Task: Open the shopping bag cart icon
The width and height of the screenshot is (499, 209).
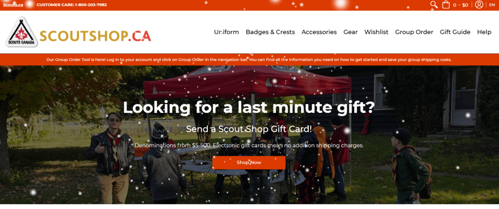Action: [x=446, y=5]
